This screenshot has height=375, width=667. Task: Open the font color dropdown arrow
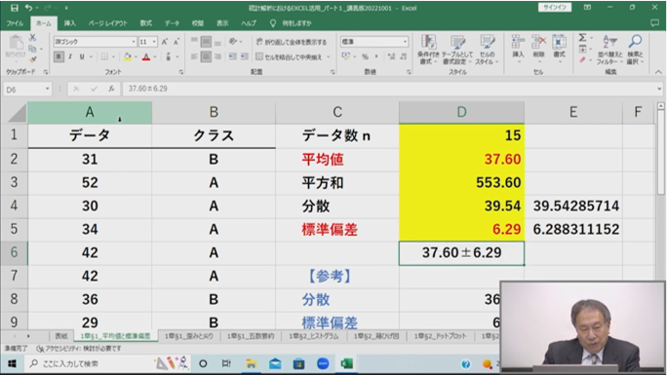(155, 56)
